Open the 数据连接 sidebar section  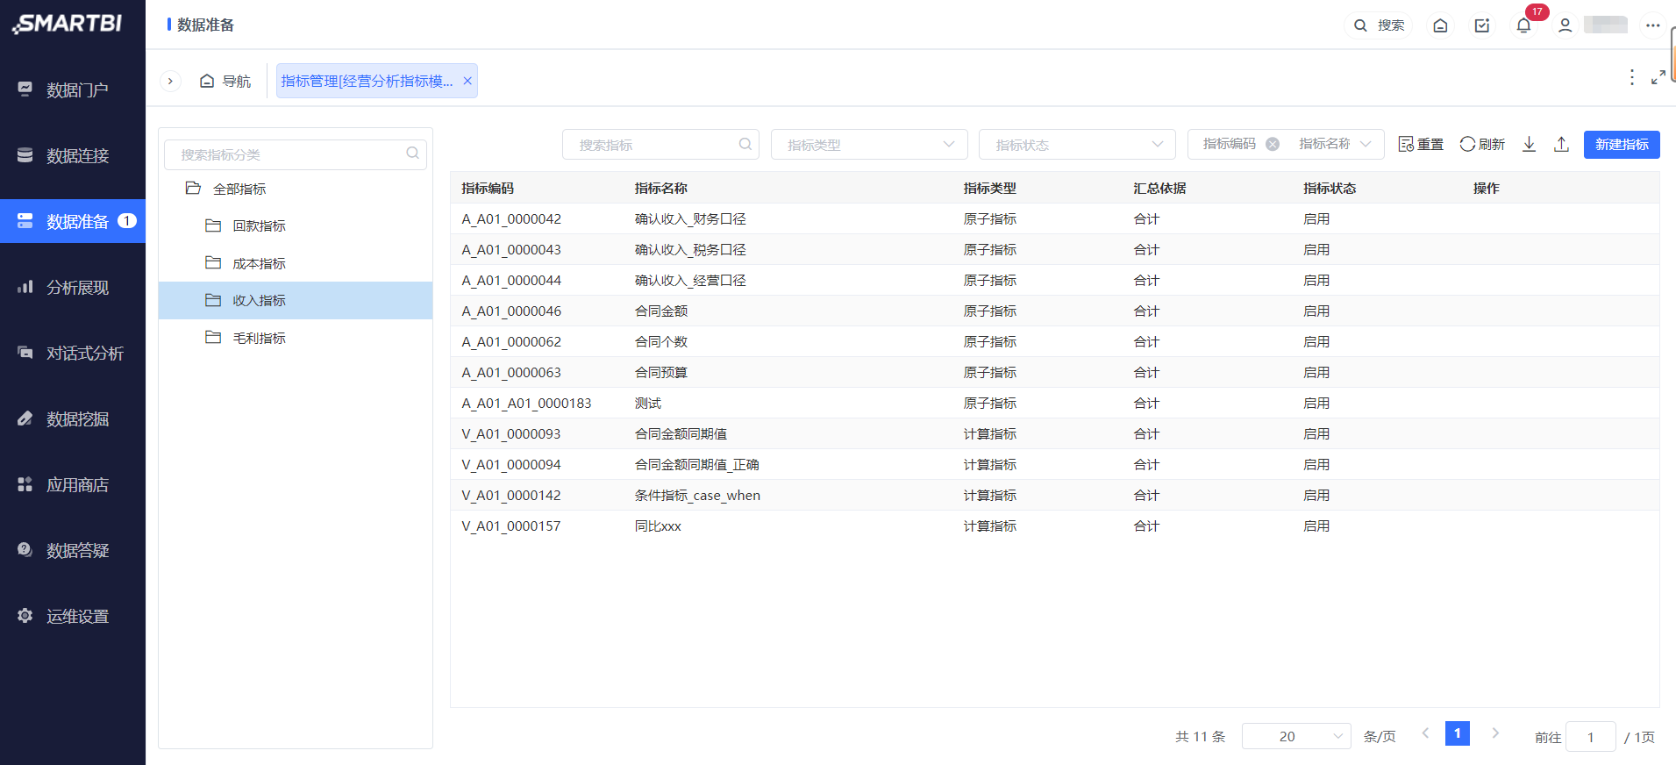click(x=73, y=155)
